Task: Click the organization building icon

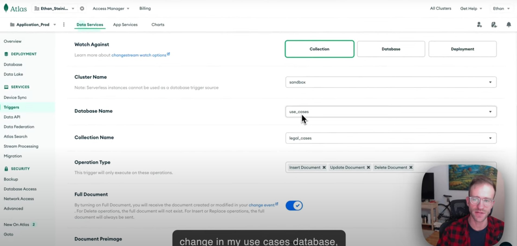Action: (x=37, y=8)
